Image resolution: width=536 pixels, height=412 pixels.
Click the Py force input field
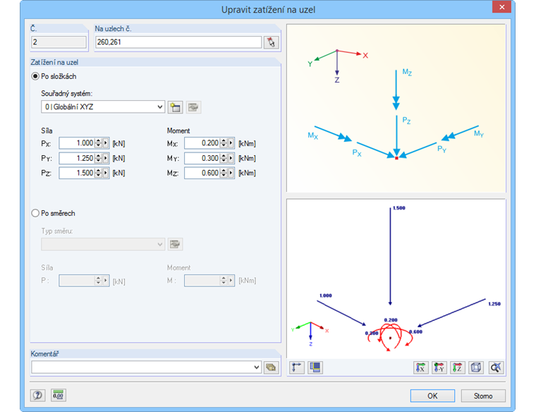(77, 158)
